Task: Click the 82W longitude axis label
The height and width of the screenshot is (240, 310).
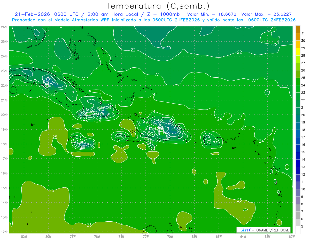Action: click(24, 236)
